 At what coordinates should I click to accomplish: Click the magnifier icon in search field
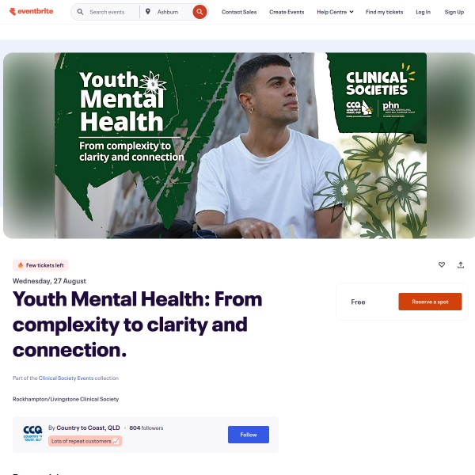(x=80, y=12)
